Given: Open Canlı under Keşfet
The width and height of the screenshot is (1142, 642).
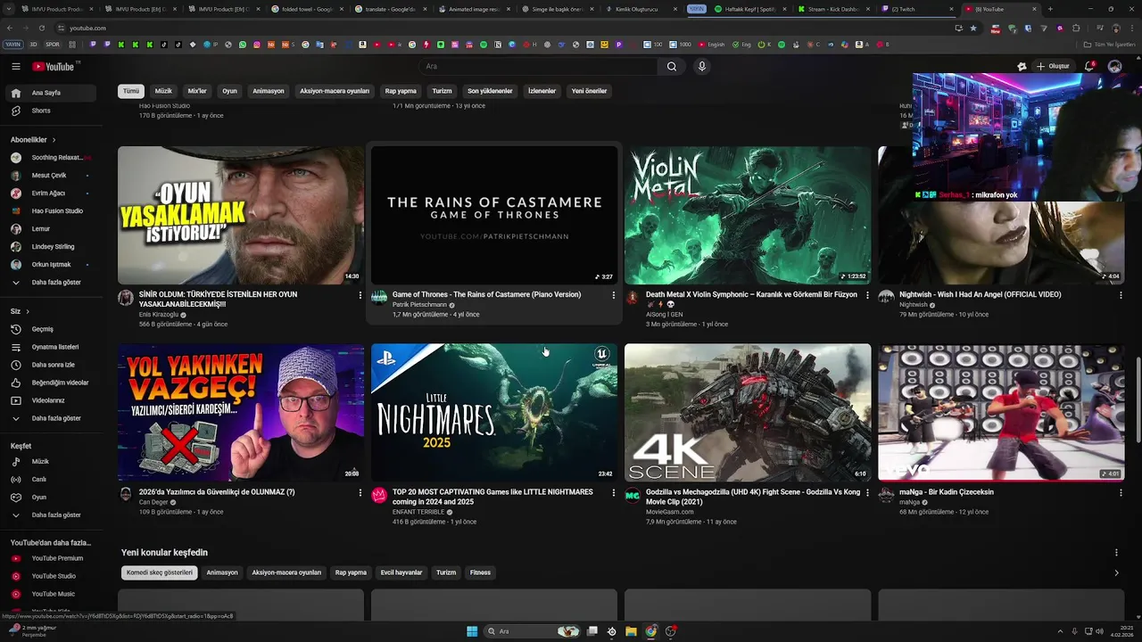Looking at the screenshot, I should pos(52,480).
